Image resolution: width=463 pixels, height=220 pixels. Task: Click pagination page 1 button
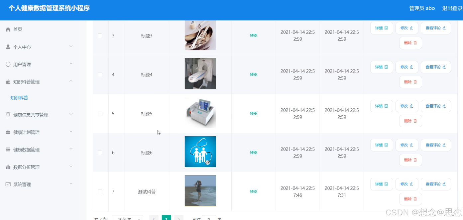click(x=167, y=218)
